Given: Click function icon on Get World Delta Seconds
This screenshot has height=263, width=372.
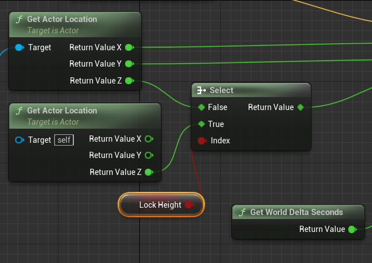Looking at the screenshot, I should [242, 212].
